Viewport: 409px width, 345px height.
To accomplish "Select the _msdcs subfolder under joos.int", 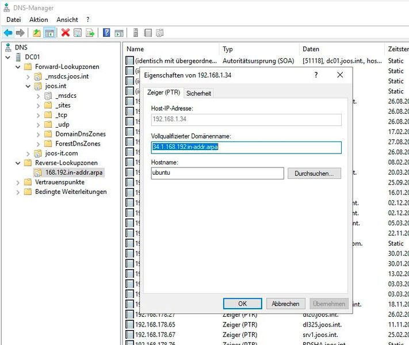I will point(66,95).
